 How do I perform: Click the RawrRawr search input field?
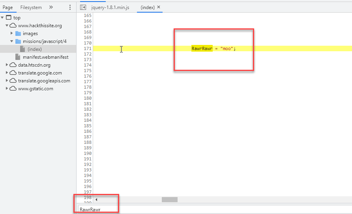click(x=215, y=210)
